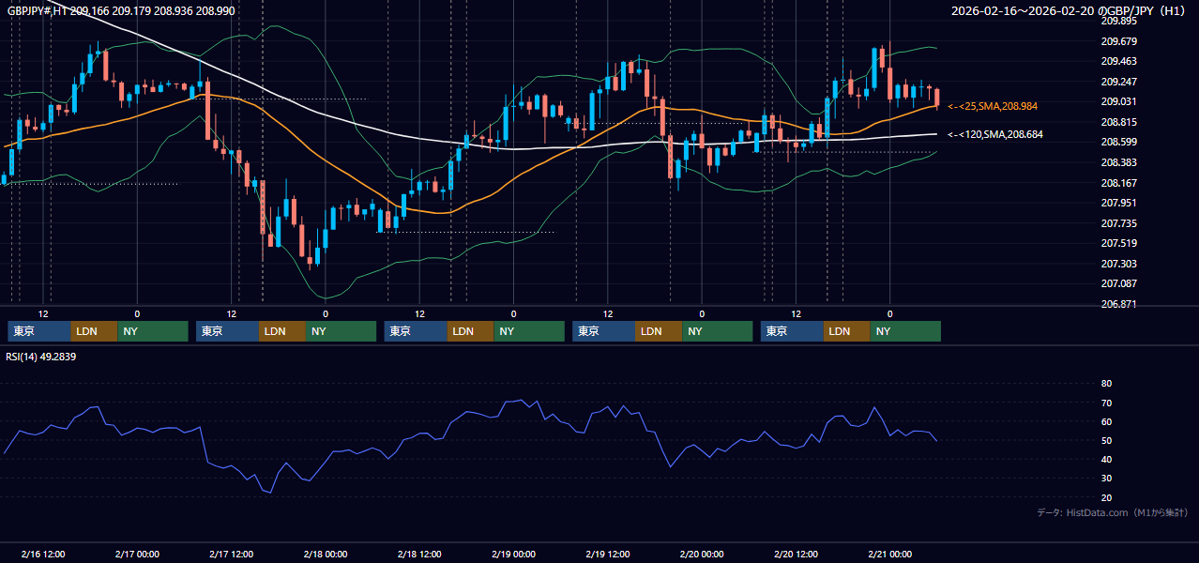Select the NY session block for 2/17
Screen dimensions: 1199x563
pos(341,331)
